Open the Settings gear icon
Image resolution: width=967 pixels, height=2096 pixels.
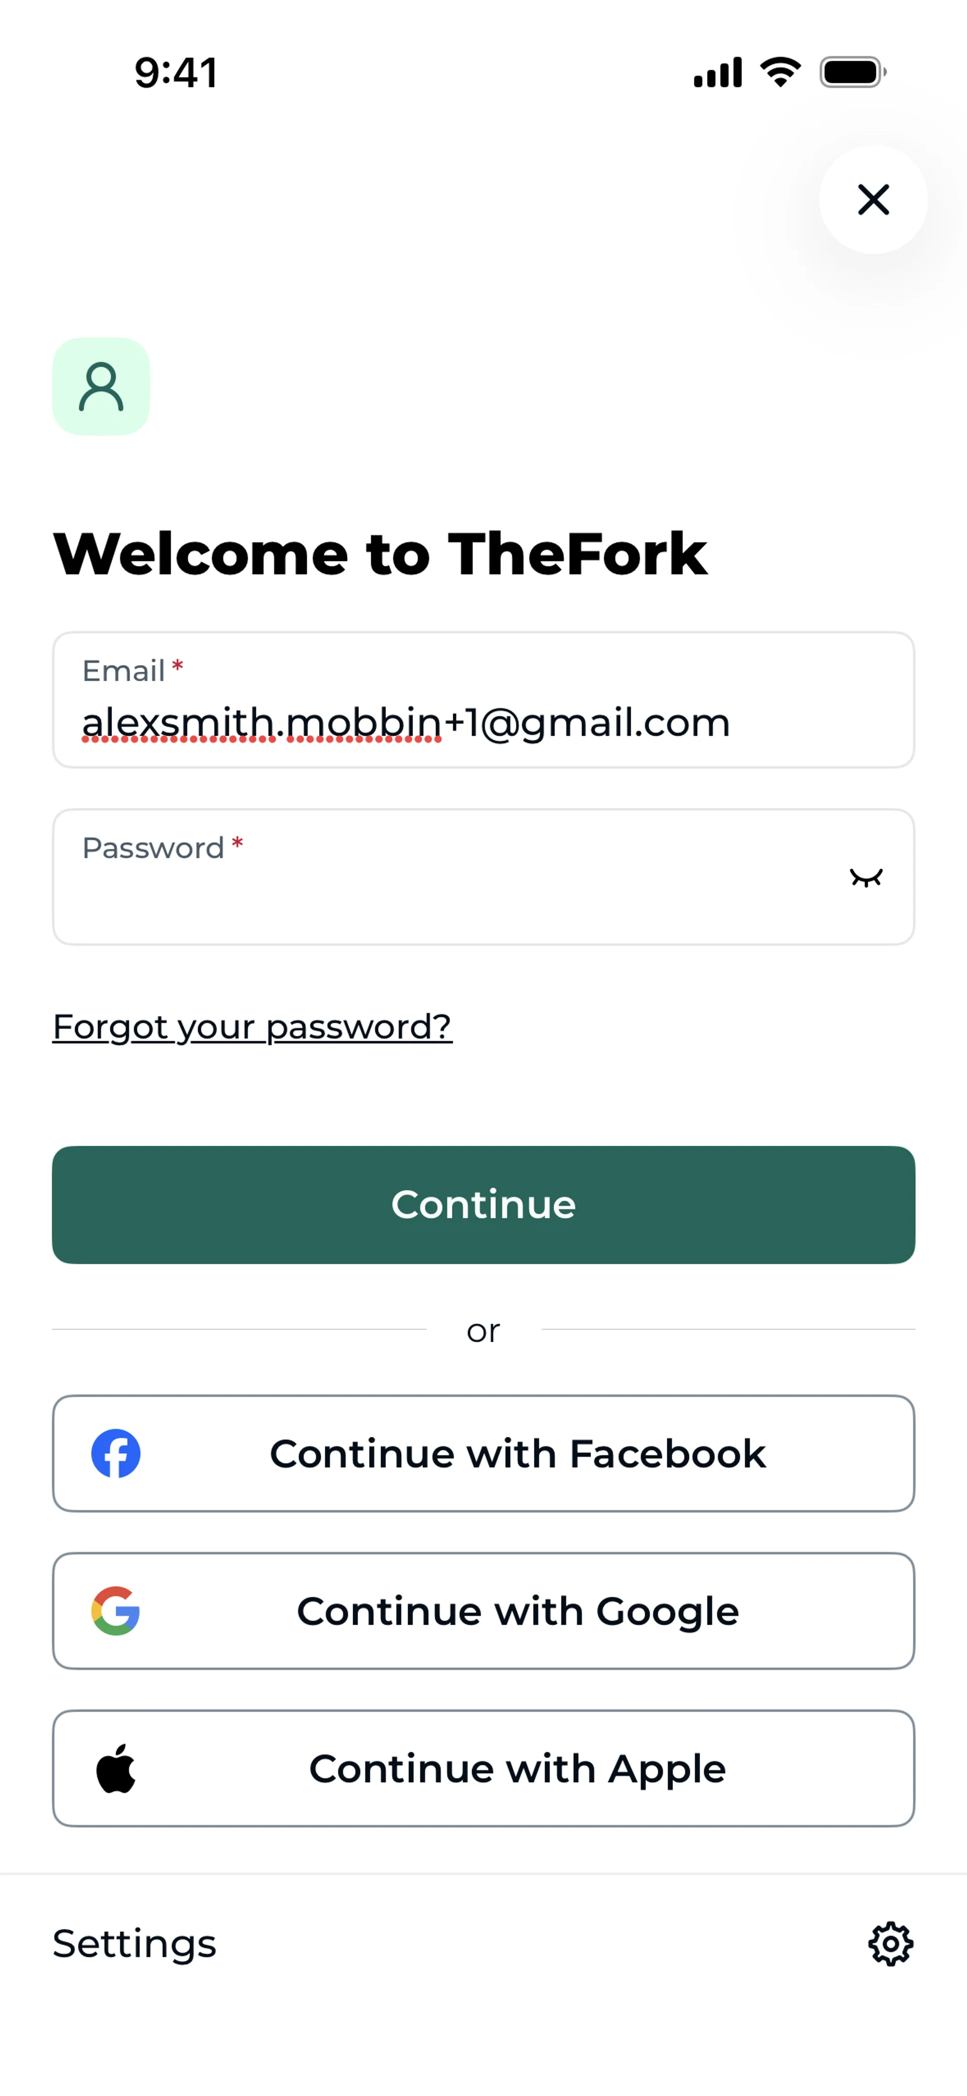[890, 1944]
